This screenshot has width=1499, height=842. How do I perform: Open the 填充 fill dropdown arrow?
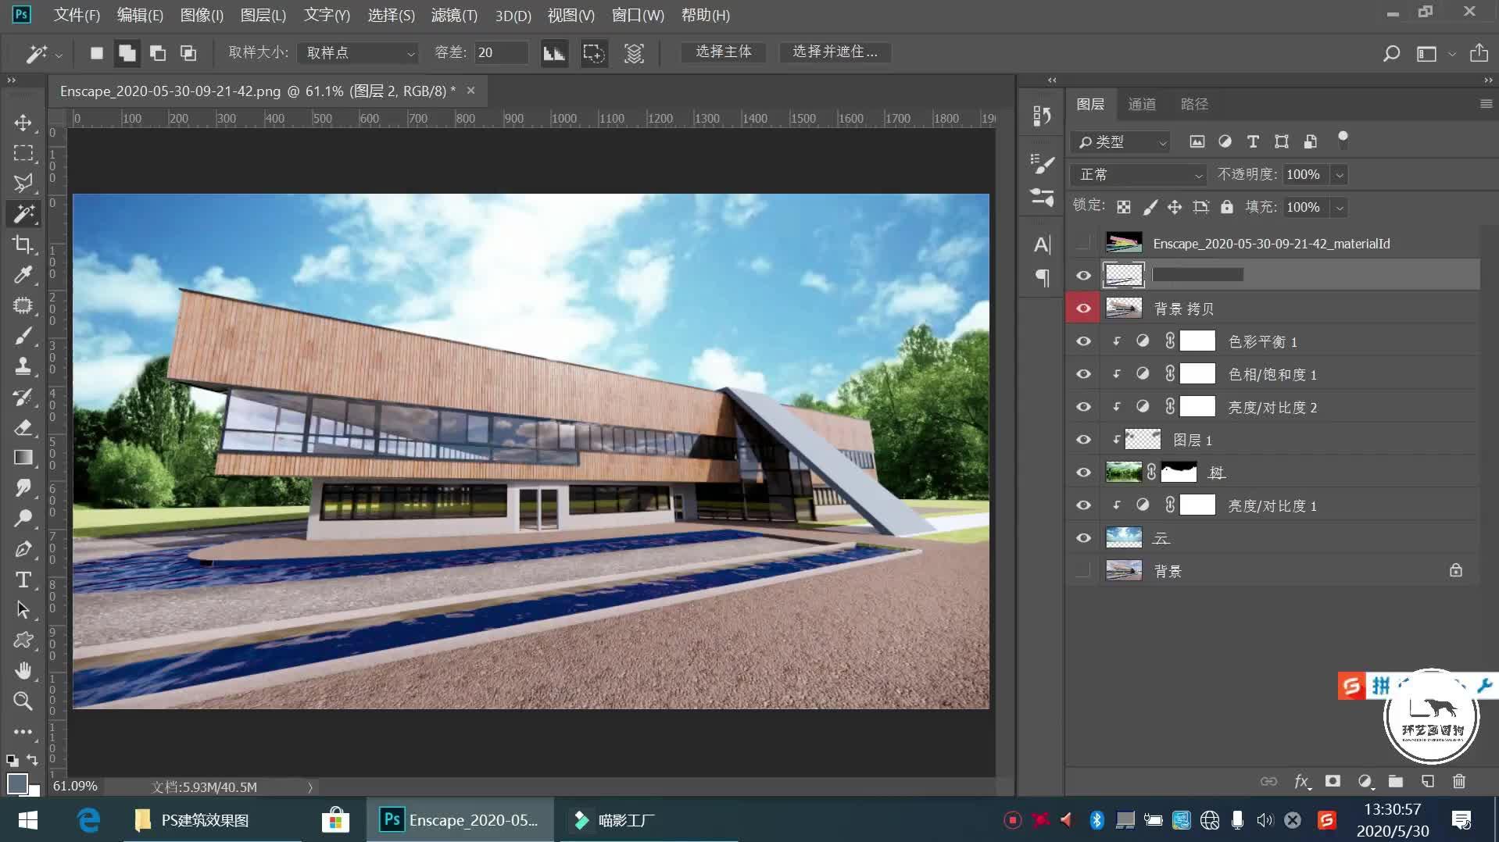(1340, 208)
